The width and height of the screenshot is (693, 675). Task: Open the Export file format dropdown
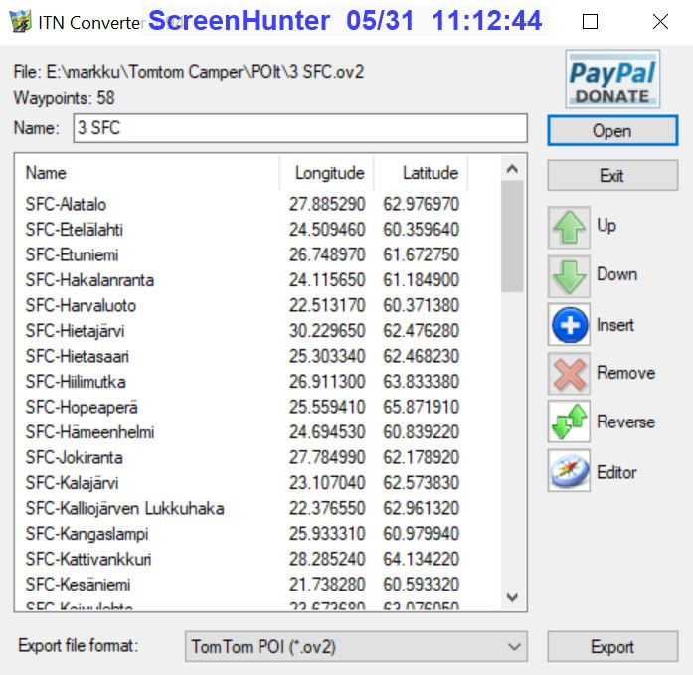(356, 647)
